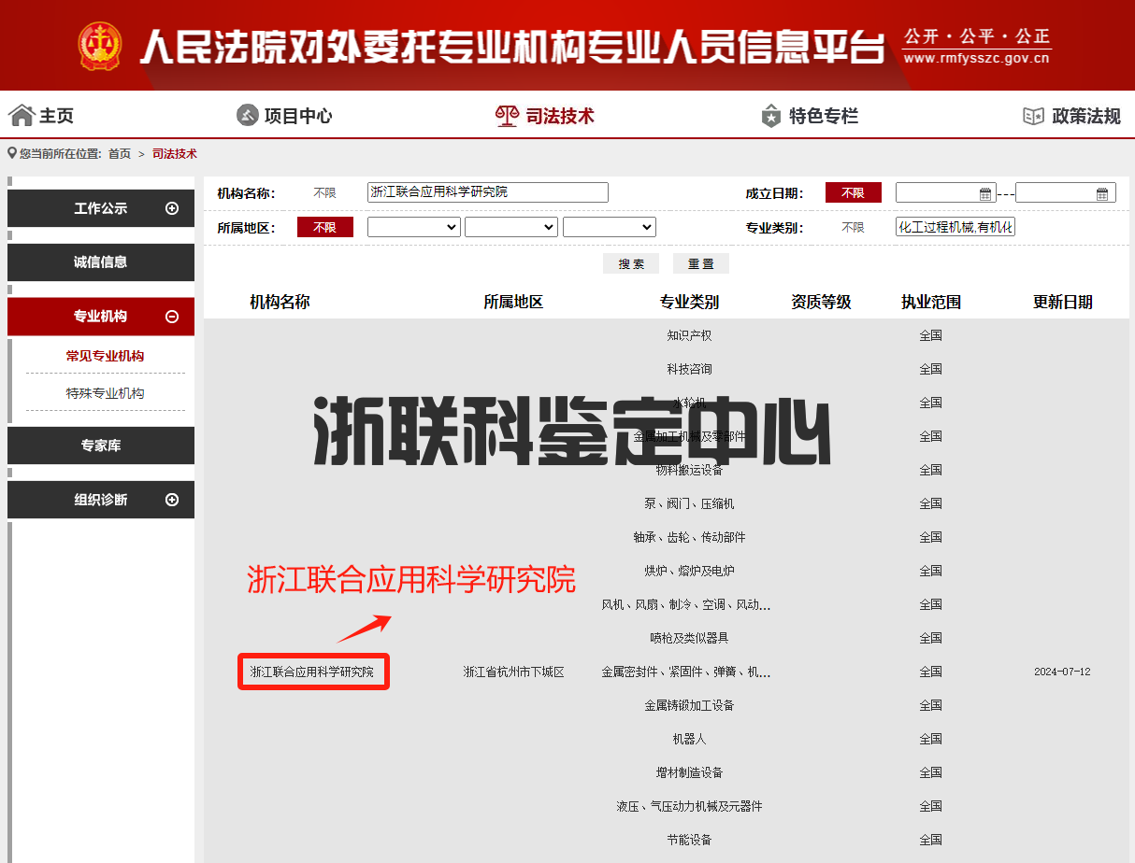Click the court emblem logo in the header
Screen dimensions: 1135x863
tap(100, 46)
